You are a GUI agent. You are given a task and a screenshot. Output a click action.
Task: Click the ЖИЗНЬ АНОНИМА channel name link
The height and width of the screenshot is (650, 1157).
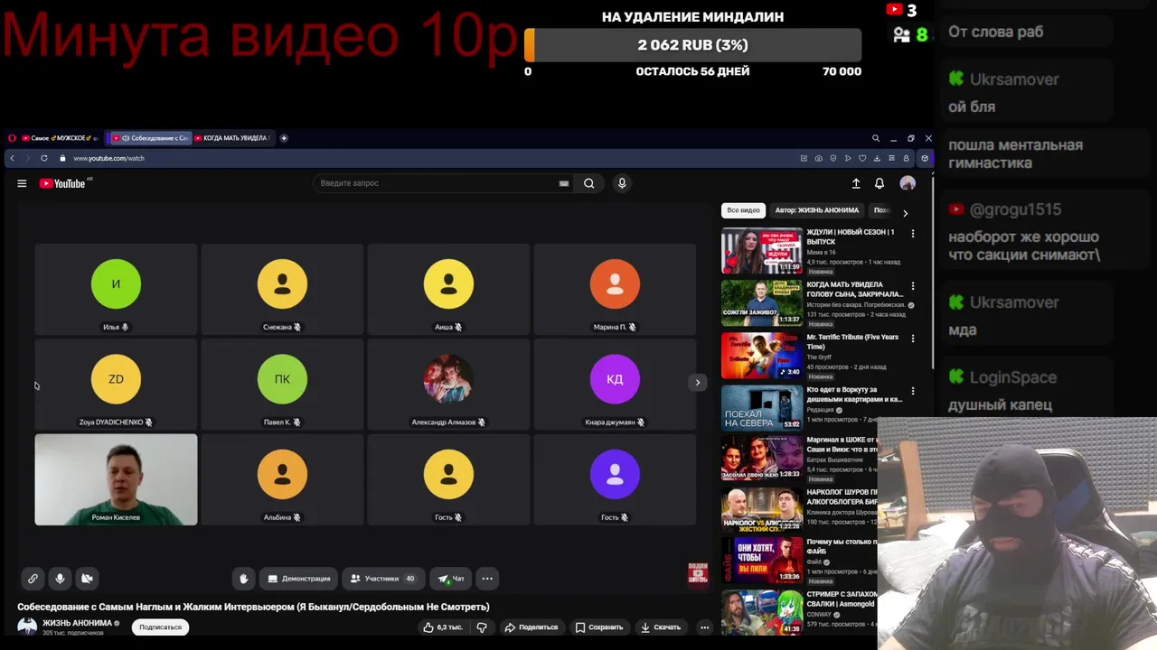[77, 623]
